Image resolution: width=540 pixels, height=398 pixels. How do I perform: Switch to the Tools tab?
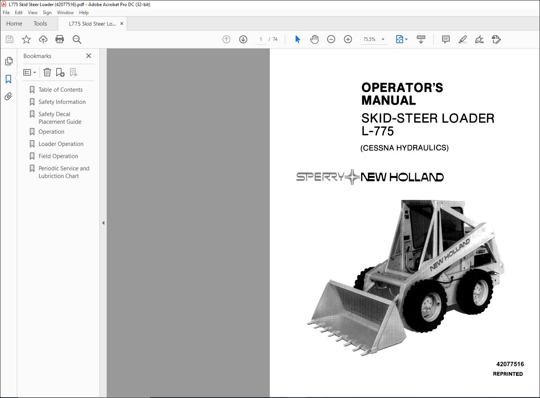pyautogui.click(x=40, y=24)
